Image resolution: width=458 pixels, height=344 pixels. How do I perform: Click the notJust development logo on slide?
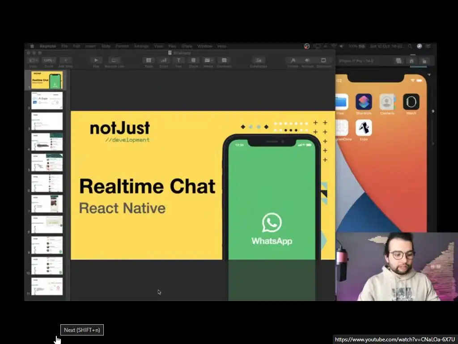pyautogui.click(x=120, y=131)
